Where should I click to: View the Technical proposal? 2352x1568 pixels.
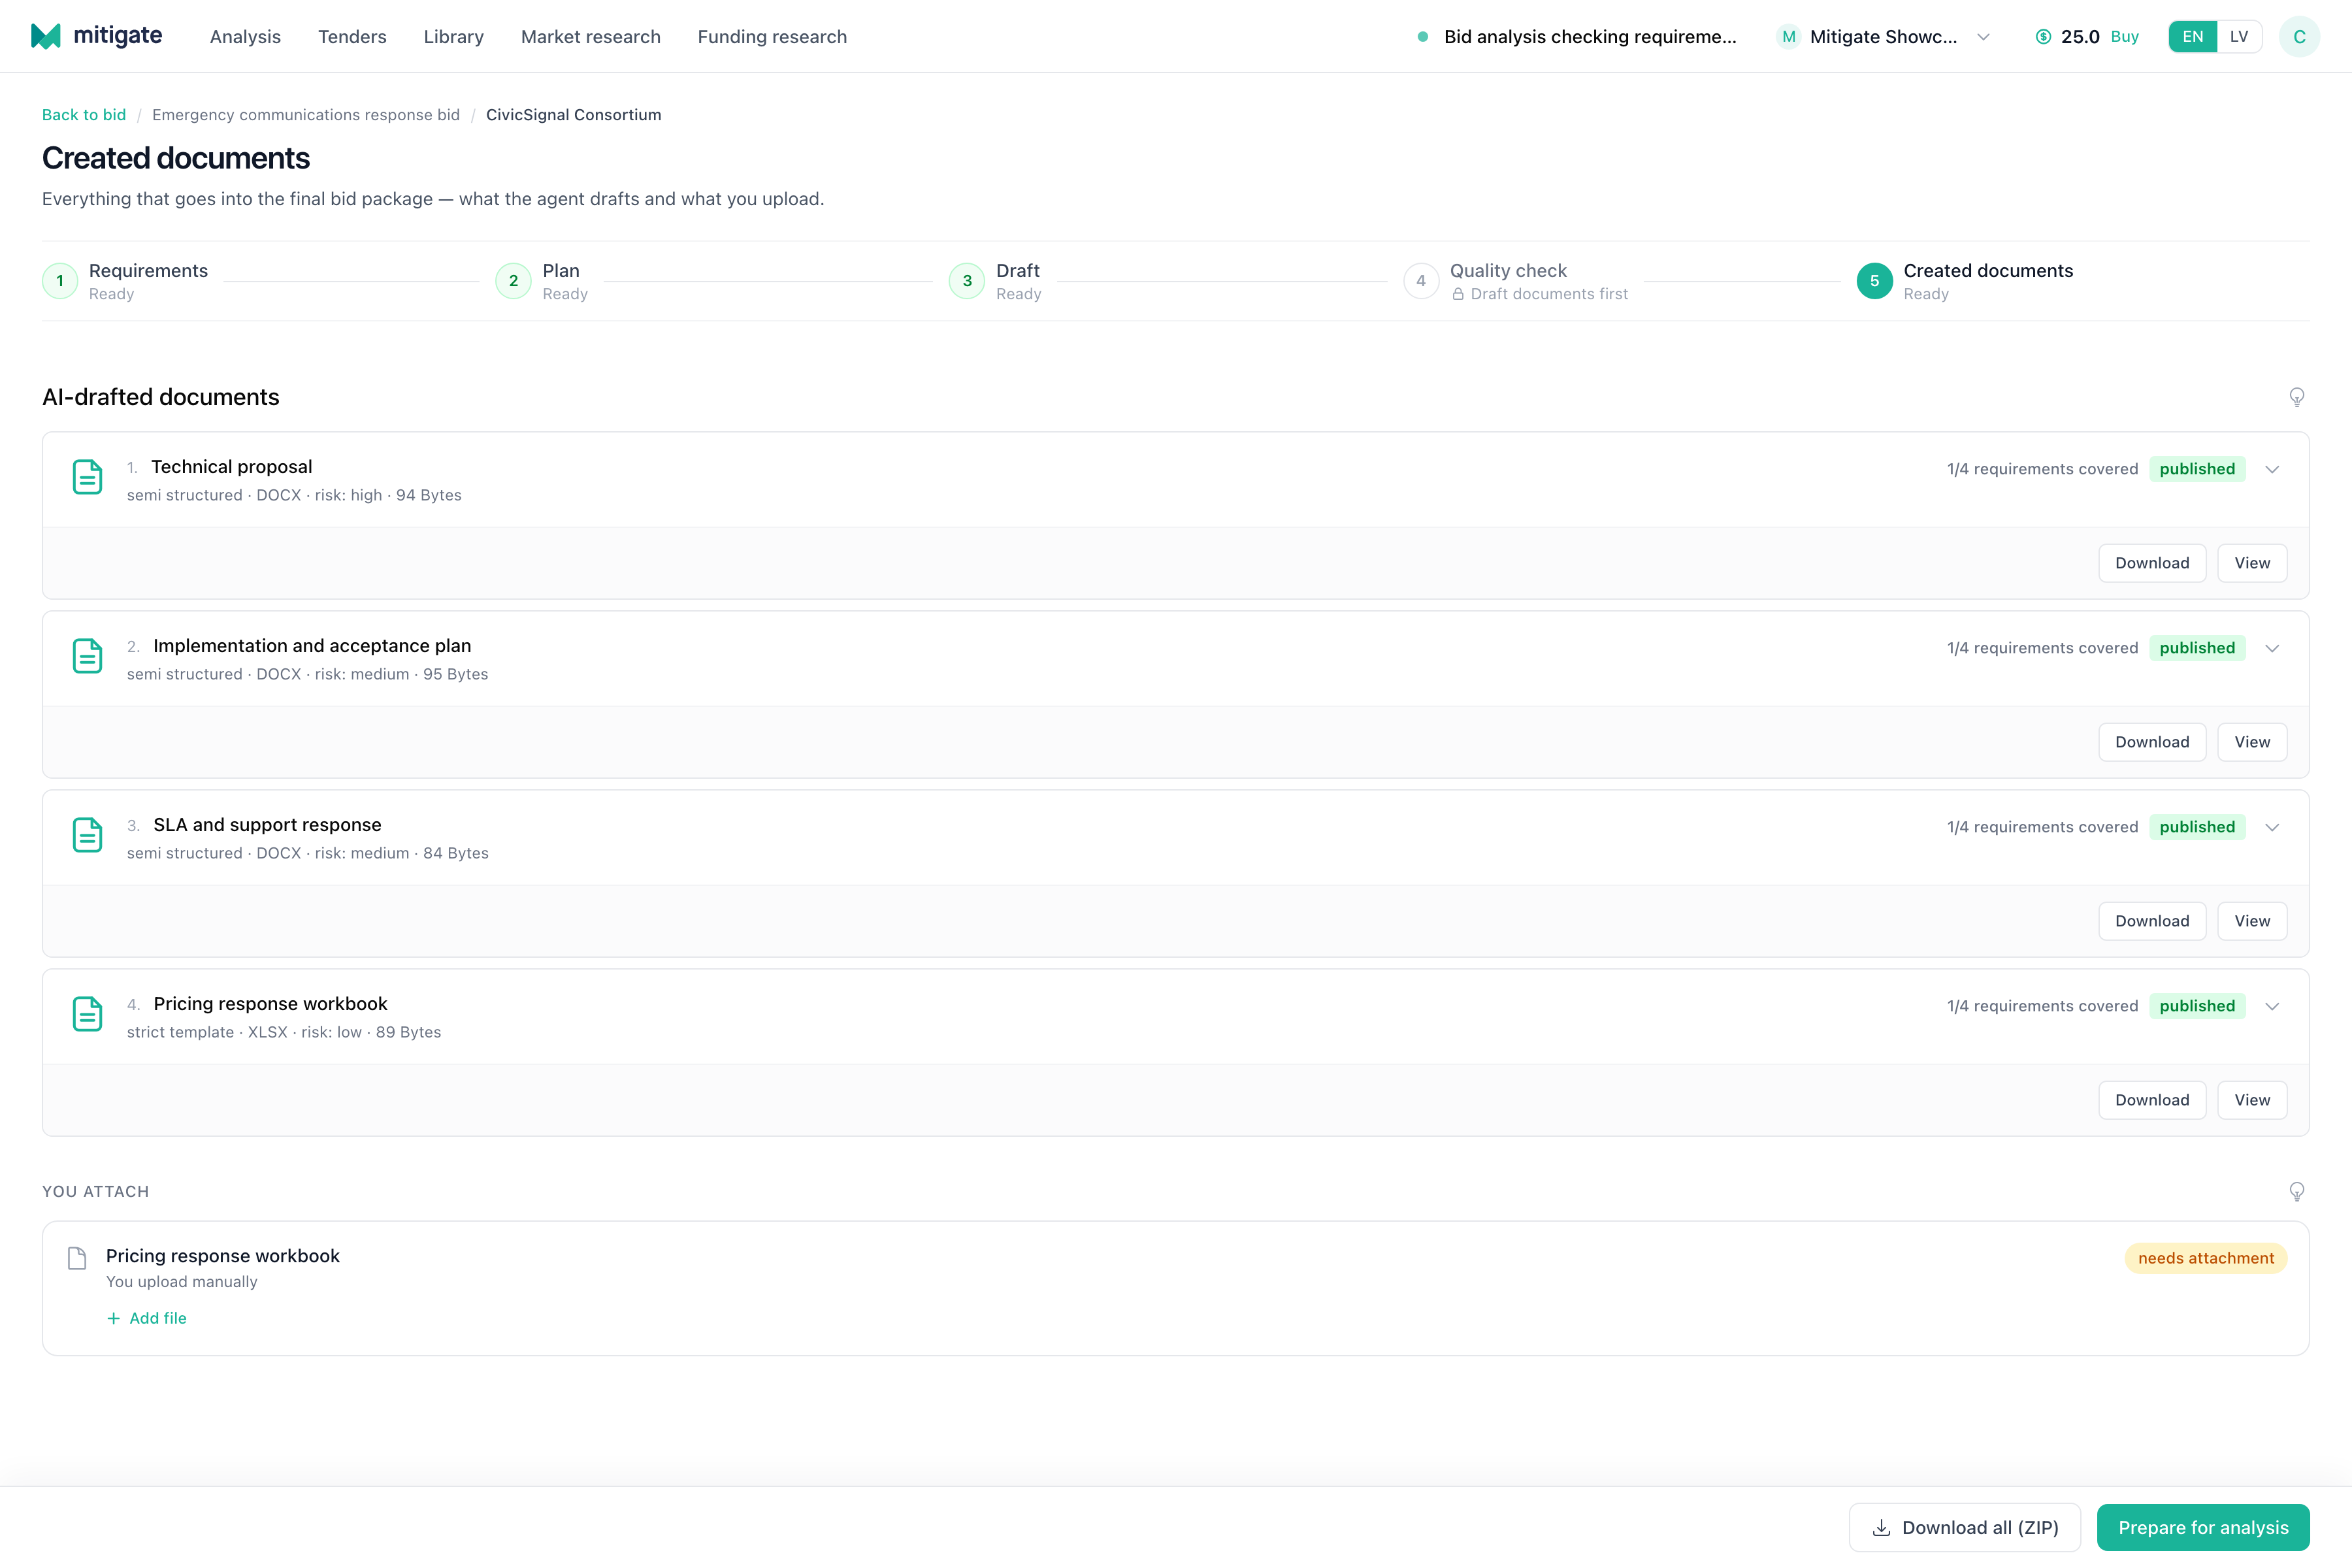click(2252, 563)
